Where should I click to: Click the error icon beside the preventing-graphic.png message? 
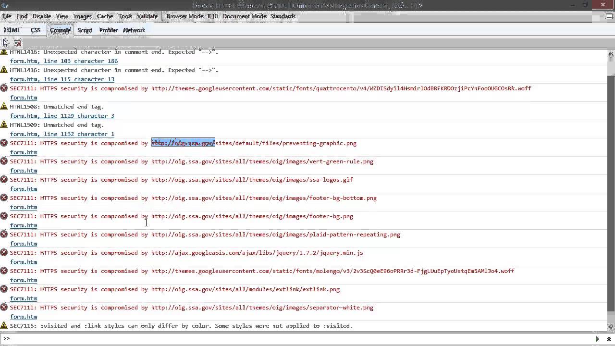[4, 143]
